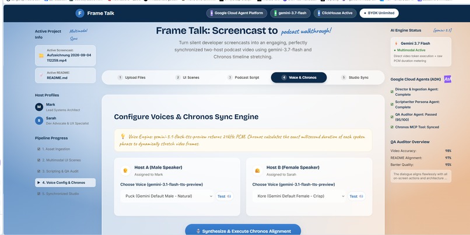Click Test button for Host B voice
This screenshot has height=235, width=470.
click(357, 197)
